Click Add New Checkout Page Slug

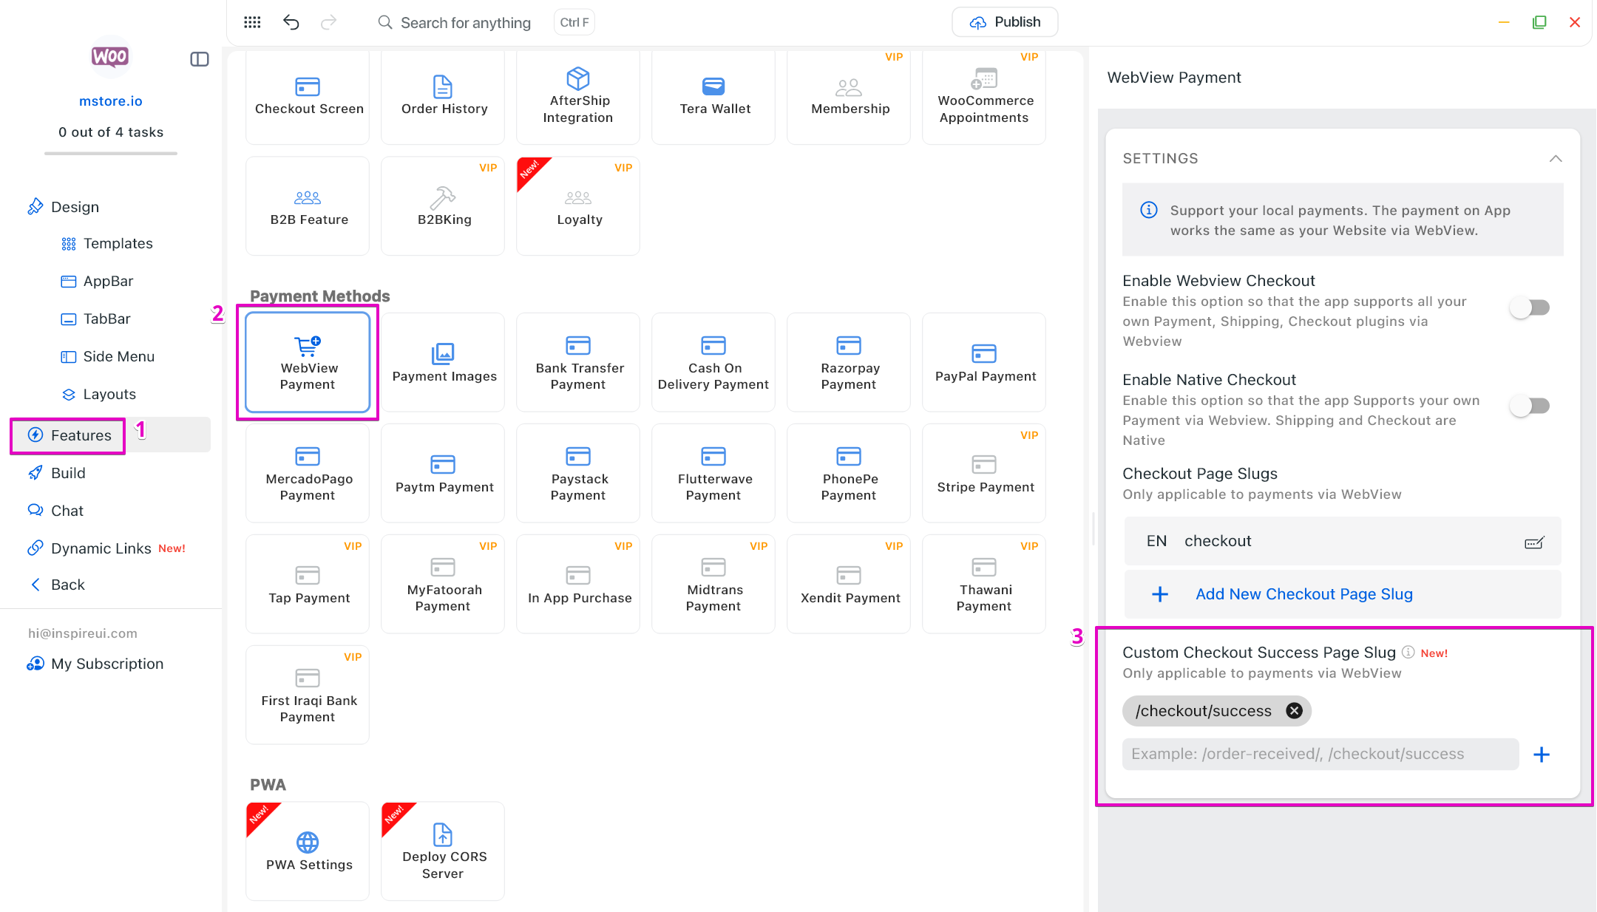(x=1303, y=594)
